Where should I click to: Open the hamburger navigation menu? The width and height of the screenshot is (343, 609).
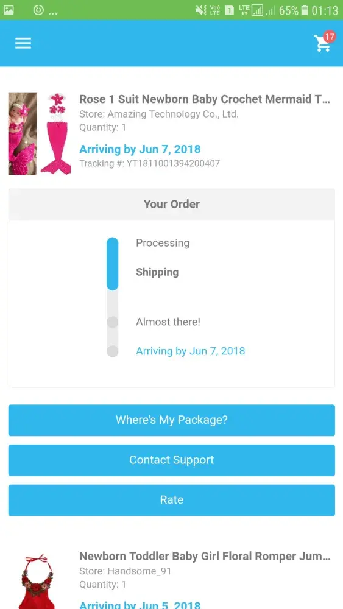[23, 43]
